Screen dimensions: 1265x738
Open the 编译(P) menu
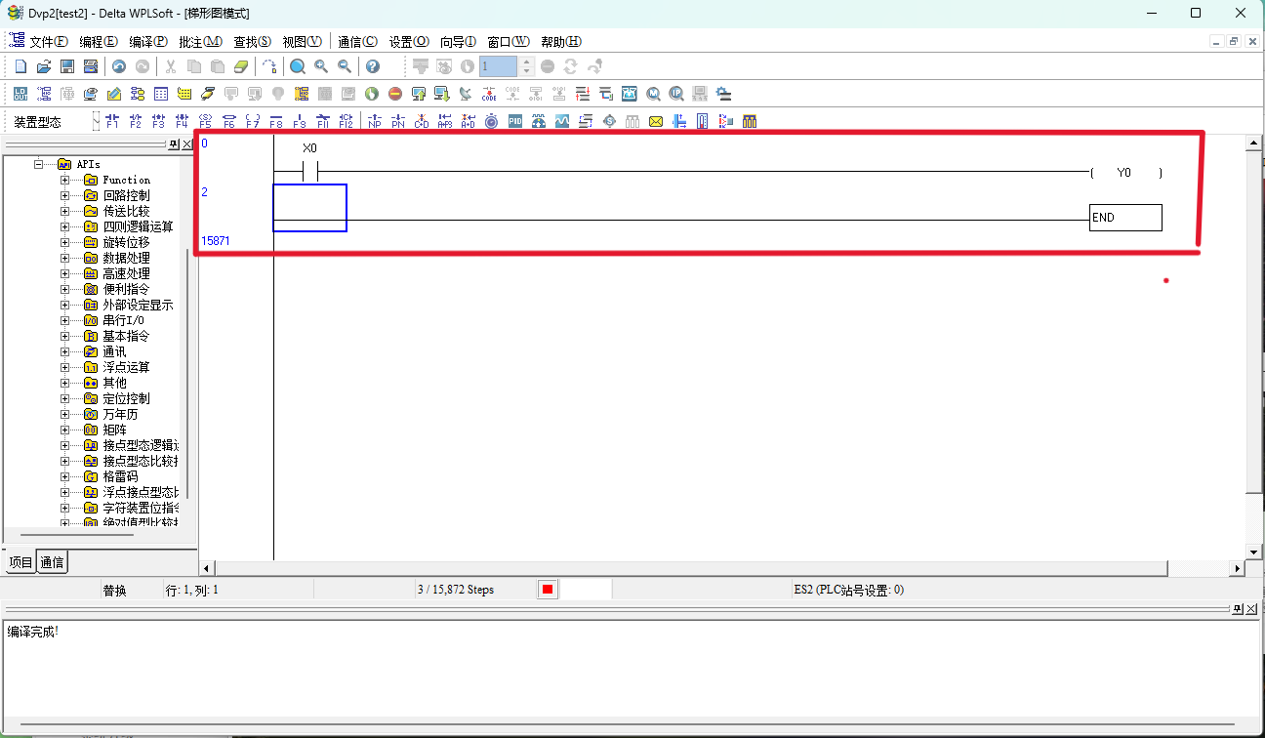pyautogui.click(x=148, y=42)
